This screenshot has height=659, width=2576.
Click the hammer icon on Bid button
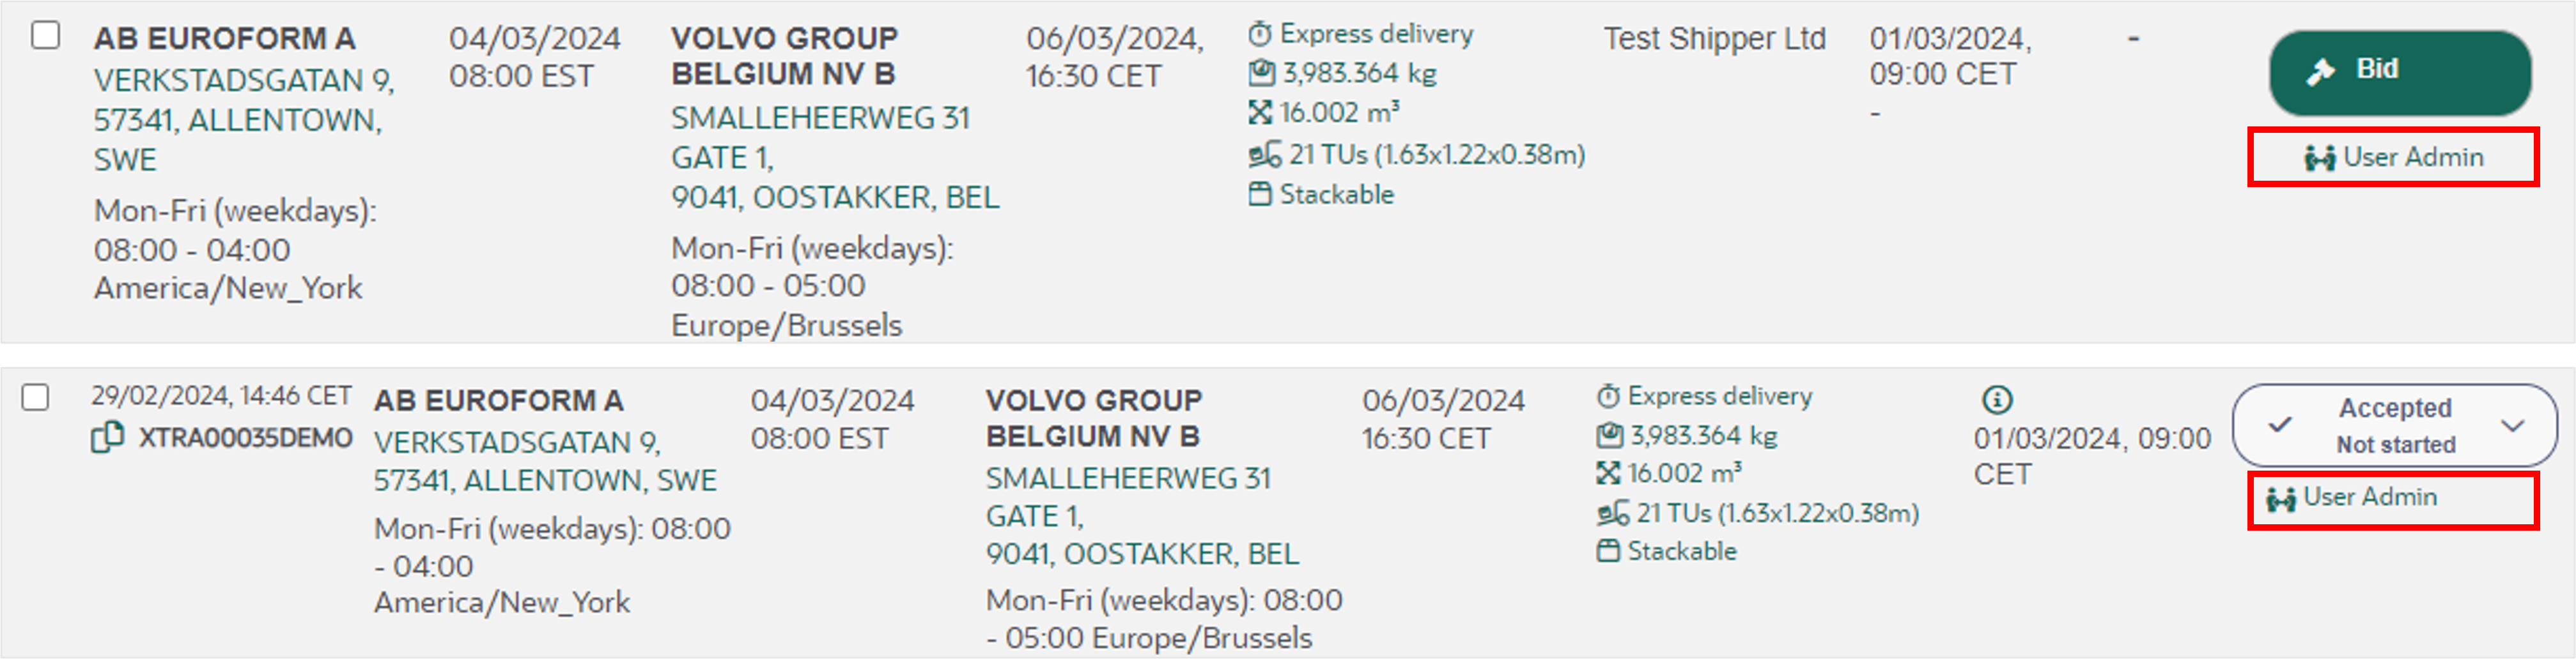coord(2320,71)
